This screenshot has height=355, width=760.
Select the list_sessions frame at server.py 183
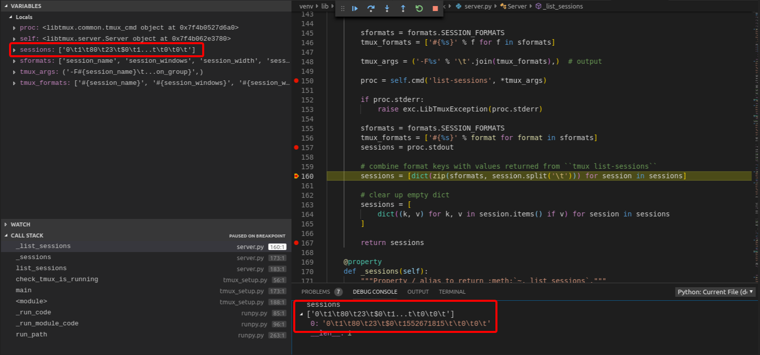[145, 268]
